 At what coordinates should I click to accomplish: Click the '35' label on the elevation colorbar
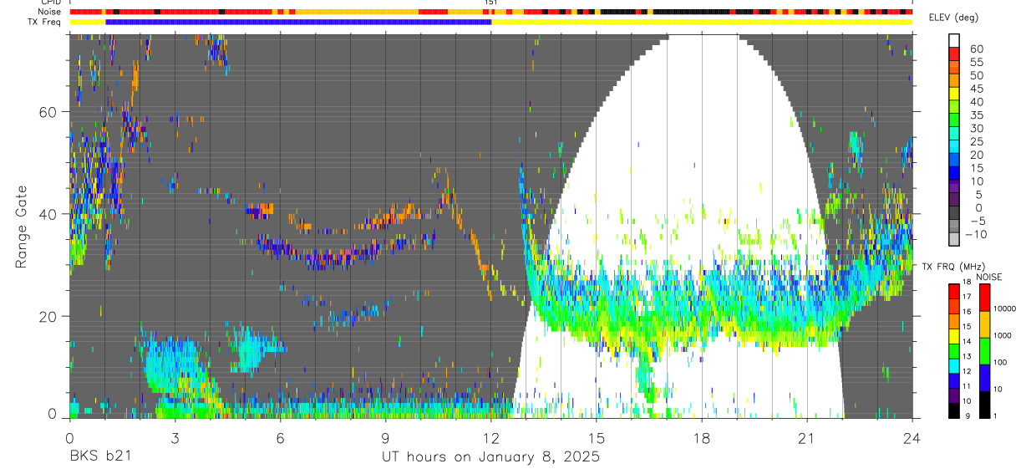click(976, 115)
